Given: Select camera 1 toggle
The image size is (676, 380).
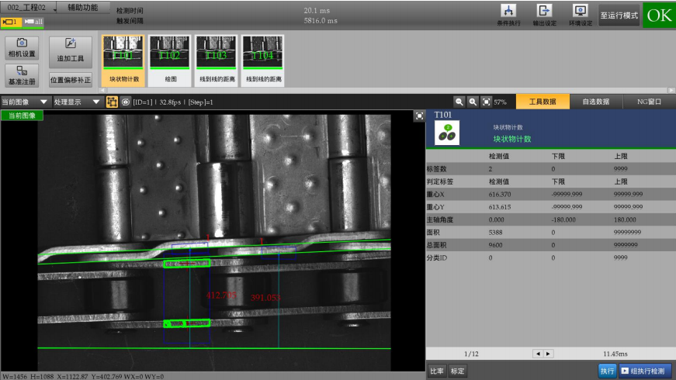Looking at the screenshot, I should point(12,22).
